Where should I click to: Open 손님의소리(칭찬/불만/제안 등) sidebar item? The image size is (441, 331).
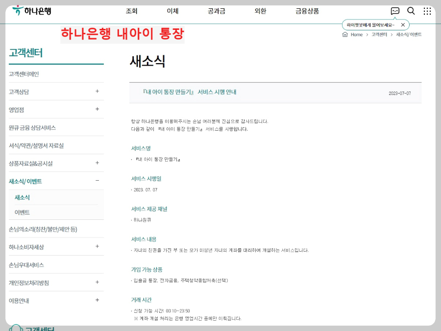pyautogui.click(x=43, y=229)
